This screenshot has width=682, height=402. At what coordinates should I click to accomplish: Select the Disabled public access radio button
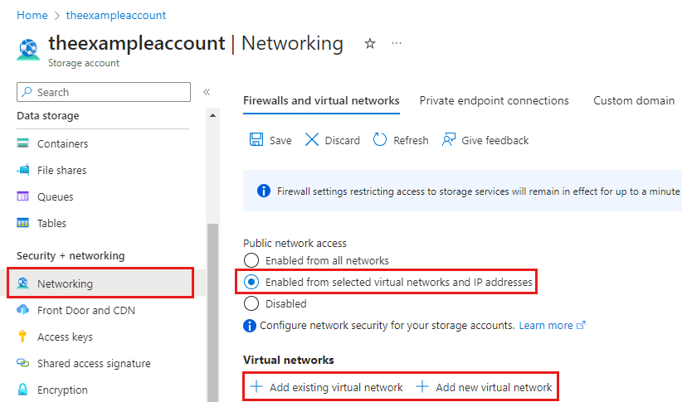point(251,303)
